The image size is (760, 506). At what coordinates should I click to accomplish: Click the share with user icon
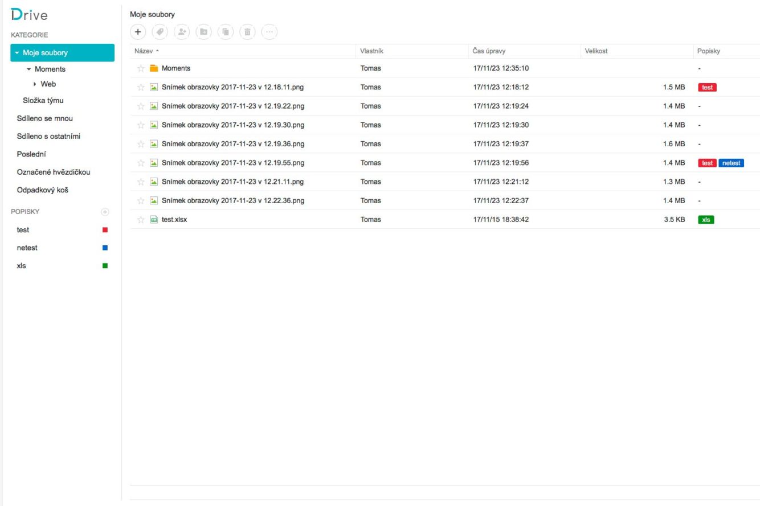tap(182, 32)
